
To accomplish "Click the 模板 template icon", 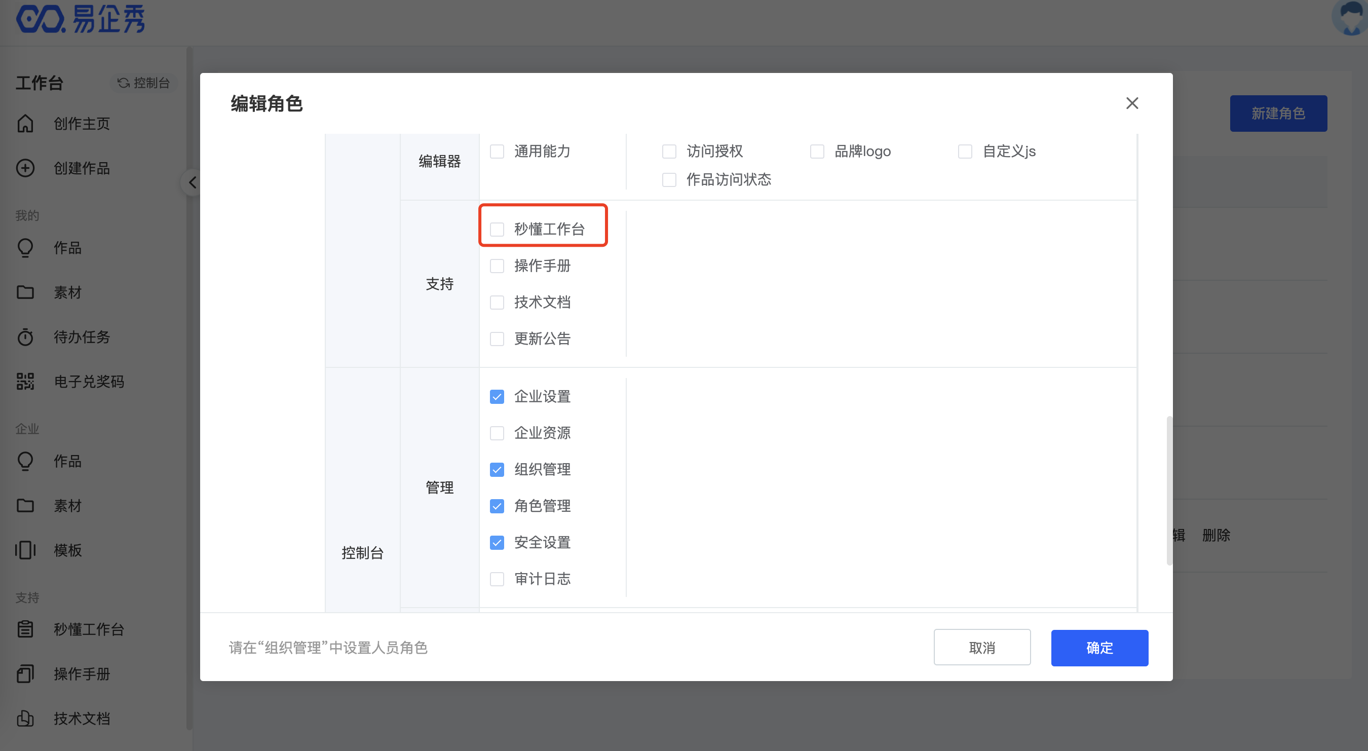I will pyautogui.click(x=25, y=550).
